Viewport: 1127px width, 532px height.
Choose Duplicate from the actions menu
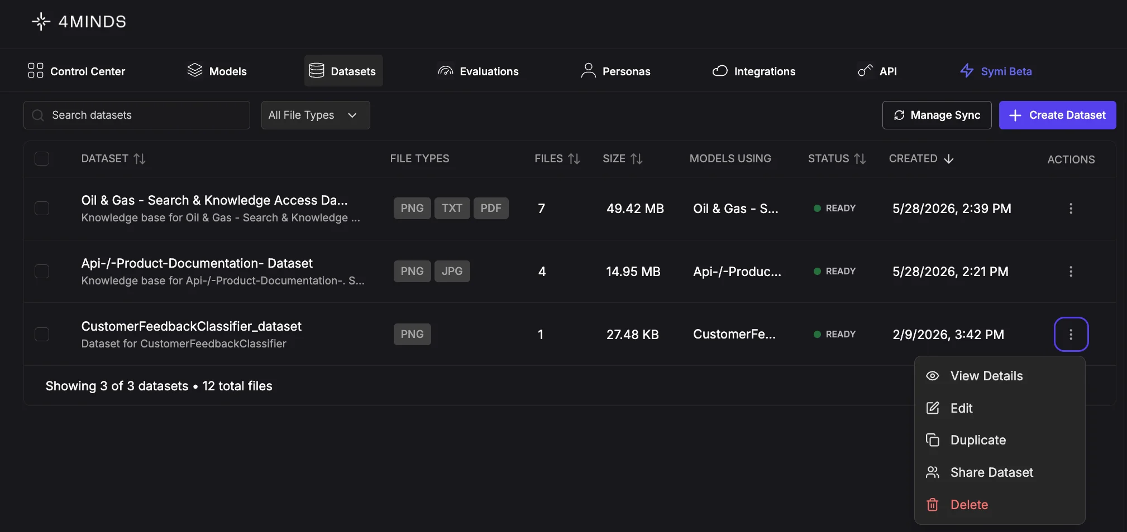999,440
